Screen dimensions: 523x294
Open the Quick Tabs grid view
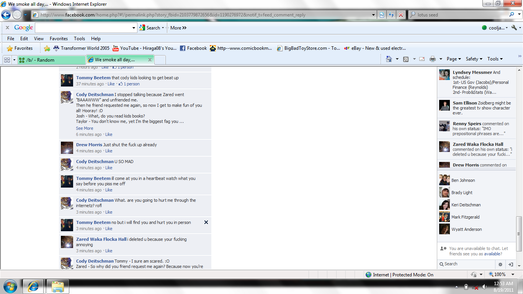click(x=7, y=60)
